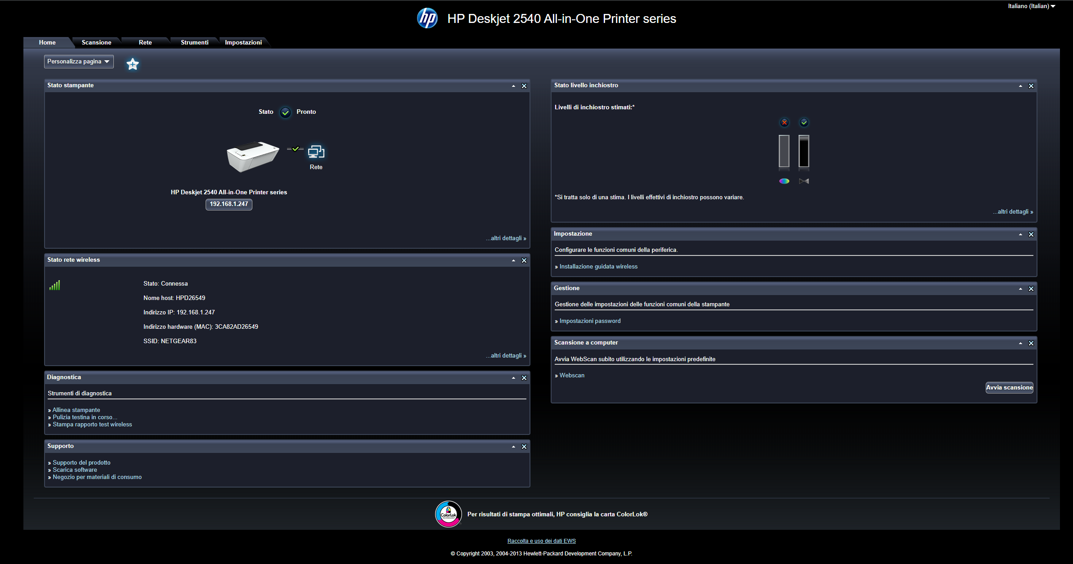Close the Diagnostica panel

pos(524,378)
